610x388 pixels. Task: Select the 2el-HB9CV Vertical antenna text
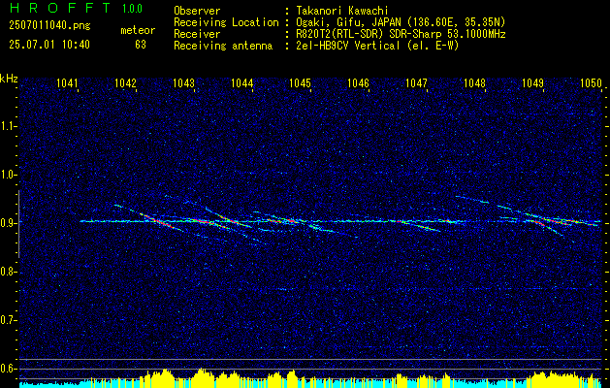pyautogui.click(x=378, y=46)
